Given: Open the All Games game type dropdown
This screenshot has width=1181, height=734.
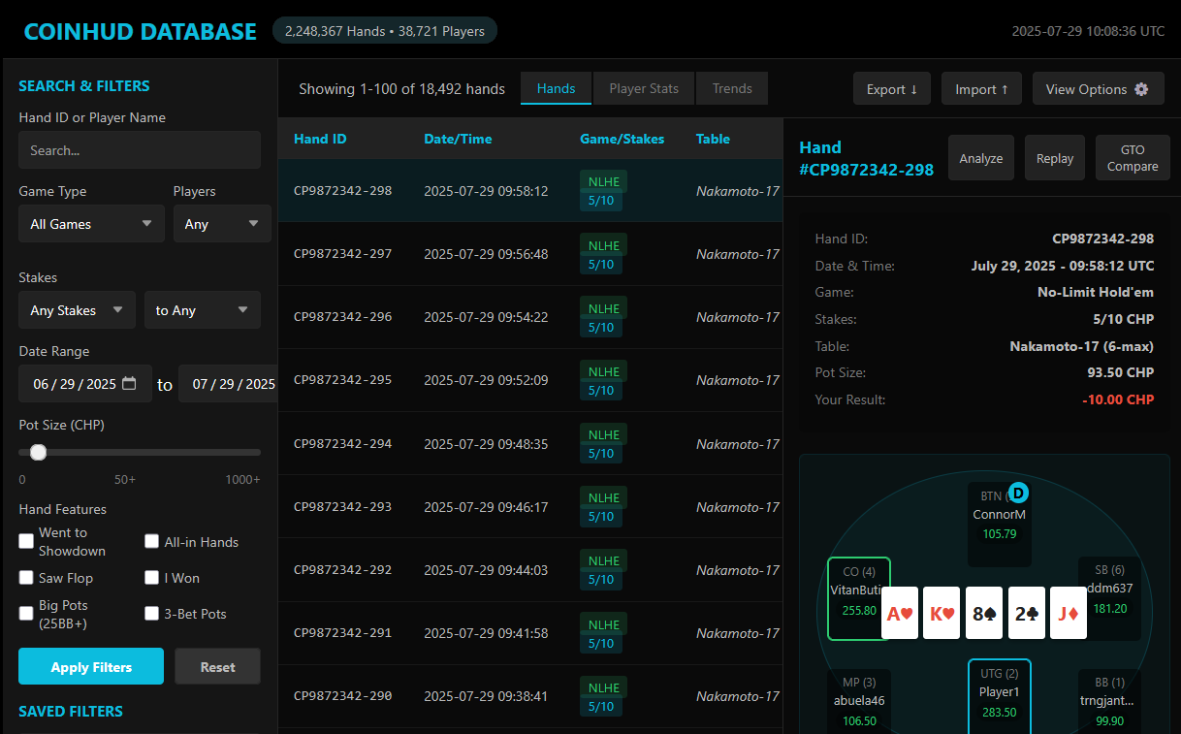Looking at the screenshot, I should click(x=91, y=223).
